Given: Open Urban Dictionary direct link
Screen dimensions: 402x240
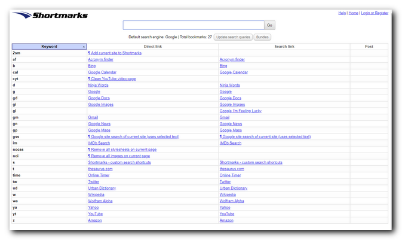Looking at the screenshot, I should click(102, 188).
